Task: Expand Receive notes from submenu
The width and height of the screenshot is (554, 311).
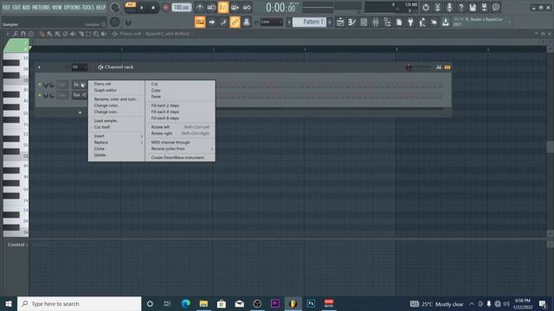Action: (x=180, y=149)
